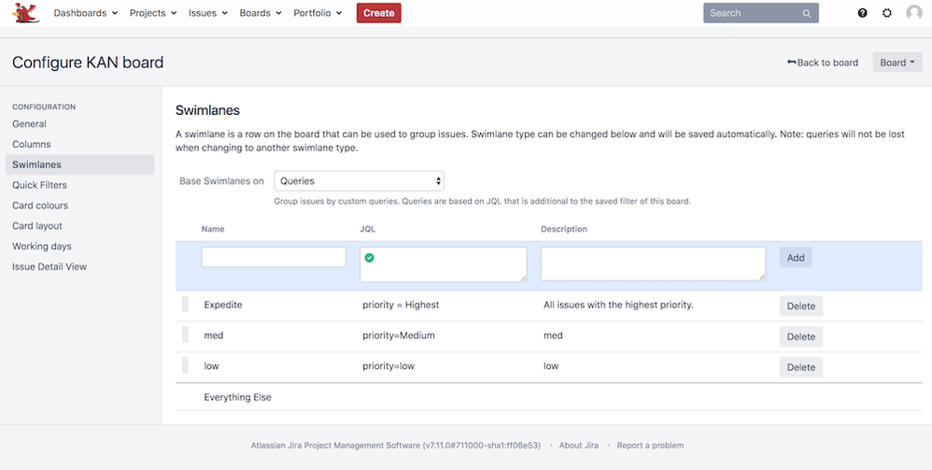
Task: Delete the low swimlane
Action: [x=801, y=367]
